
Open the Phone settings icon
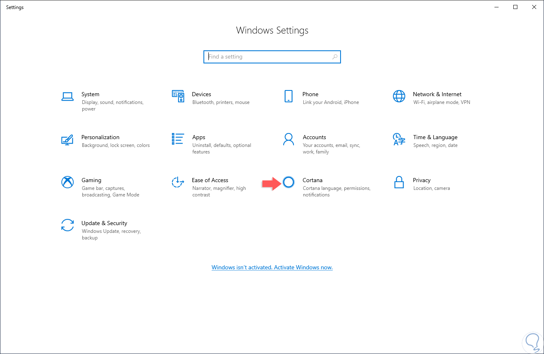[x=288, y=96]
